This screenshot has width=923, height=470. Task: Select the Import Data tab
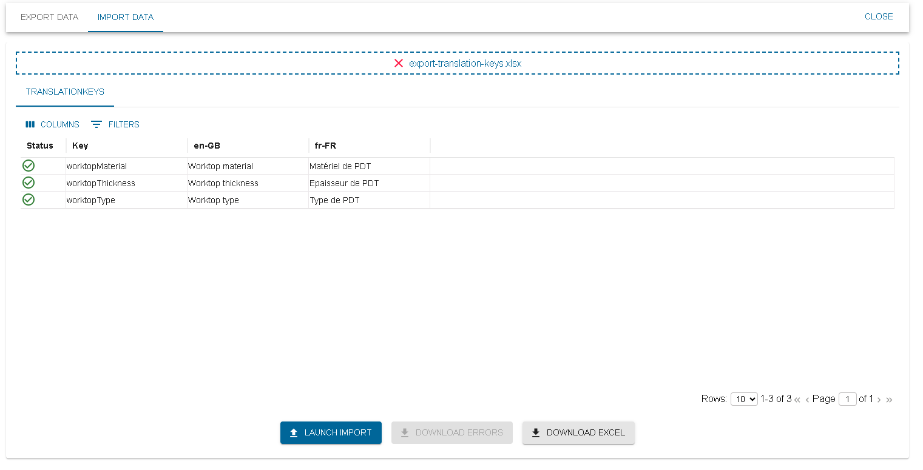click(126, 17)
